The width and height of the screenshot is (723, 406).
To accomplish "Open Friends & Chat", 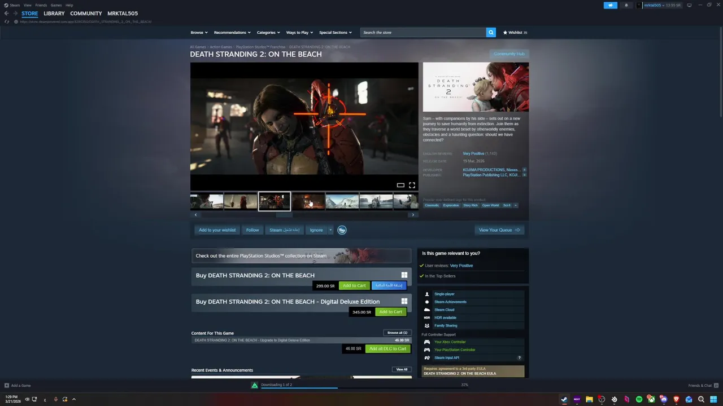I will (x=703, y=386).
